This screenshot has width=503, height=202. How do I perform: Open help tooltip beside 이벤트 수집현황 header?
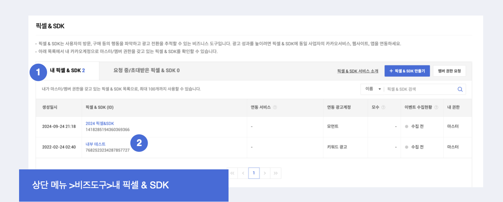(436, 107)
